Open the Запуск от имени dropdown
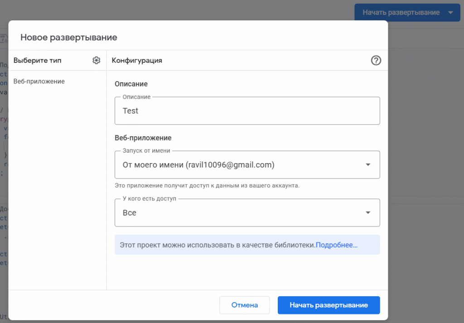 point(240,165)
